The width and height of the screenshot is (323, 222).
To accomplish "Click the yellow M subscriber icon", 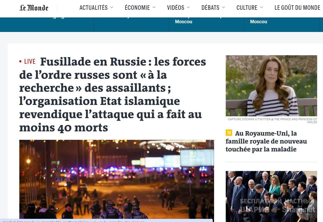I will click(x=229, y=133).
